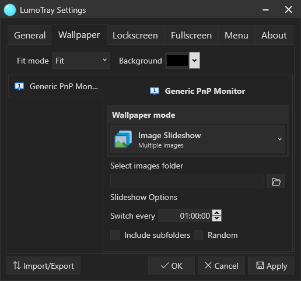Viewport: 301px width, 281px height.
Task: Click the LumoTray app icon in title bar
Action: [x=10, y=10]
